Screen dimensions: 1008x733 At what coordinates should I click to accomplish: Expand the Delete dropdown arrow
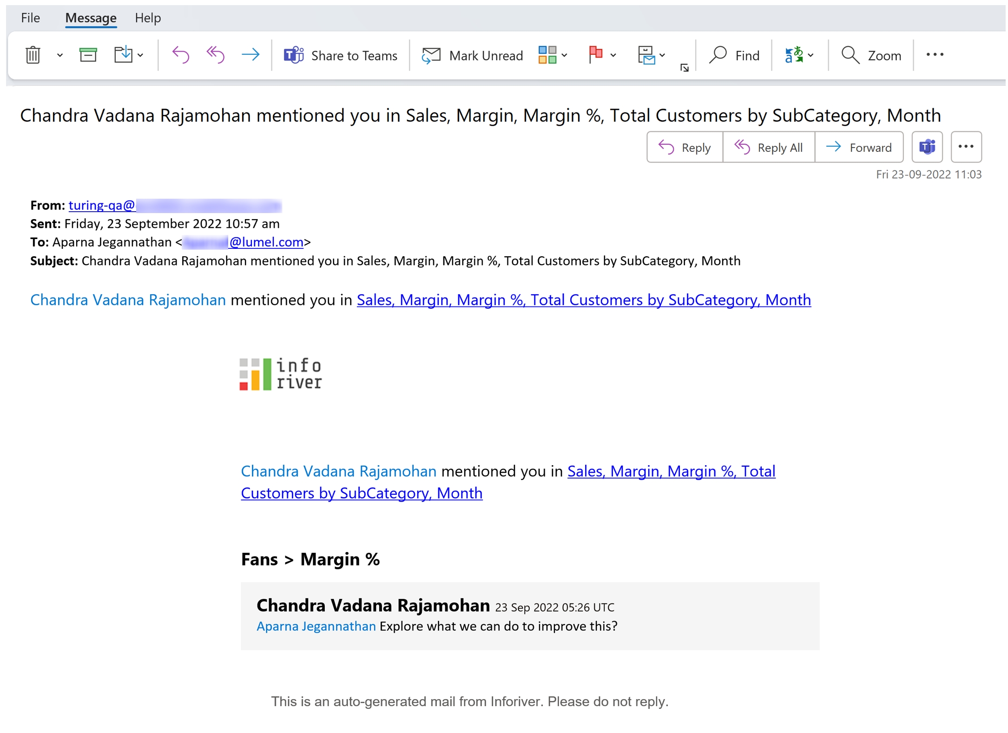pyautogui.click(x=60, y=56)
